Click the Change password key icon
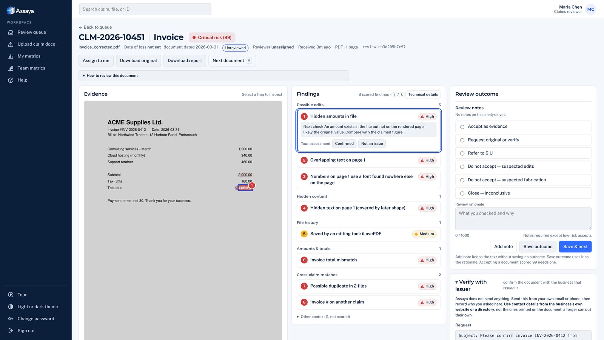This screenshot has height=340, width=604. click(x=11, y=319)
